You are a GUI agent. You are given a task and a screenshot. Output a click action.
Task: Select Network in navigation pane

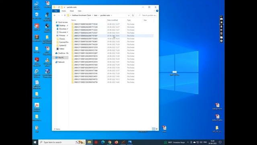[x=60, y=62]
